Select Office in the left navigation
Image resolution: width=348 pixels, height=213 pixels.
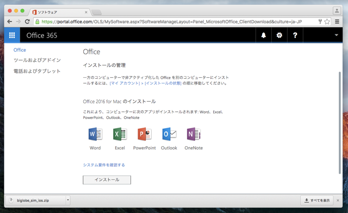pos(20,50)
